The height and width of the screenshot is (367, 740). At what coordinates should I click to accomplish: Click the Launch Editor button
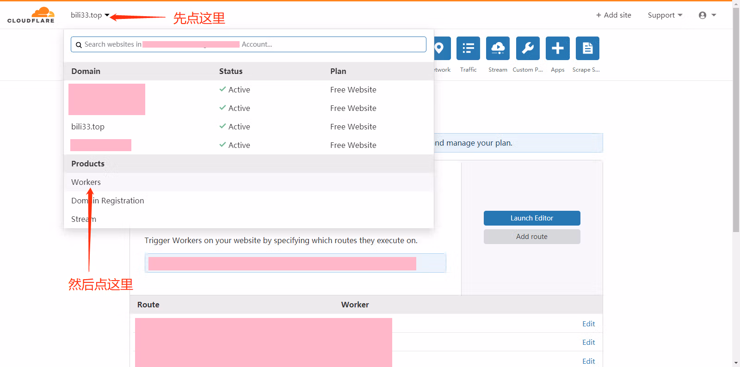(532, 218)
